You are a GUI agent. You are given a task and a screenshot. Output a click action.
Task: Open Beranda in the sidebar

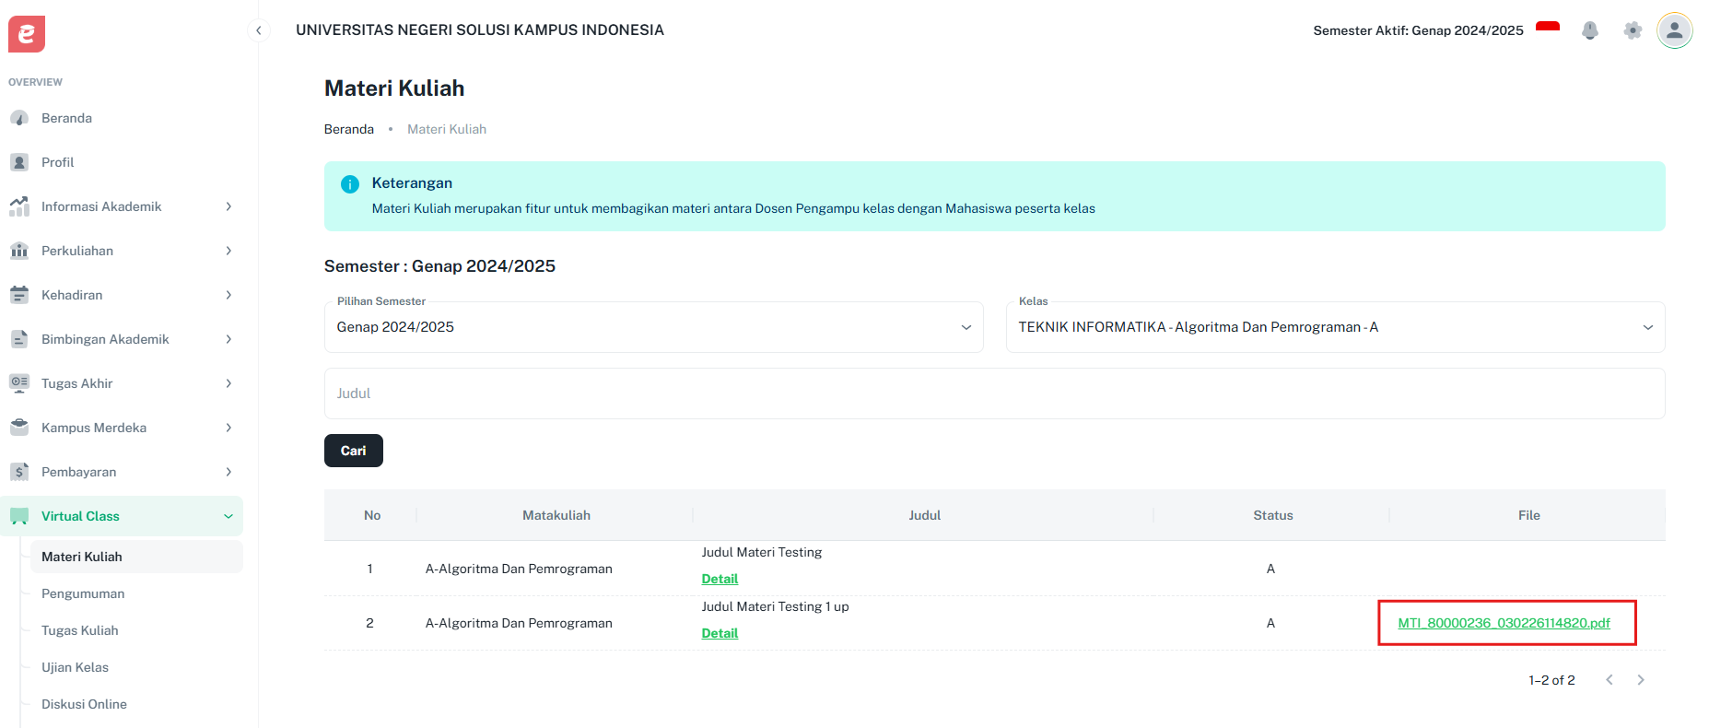point(122,118)
